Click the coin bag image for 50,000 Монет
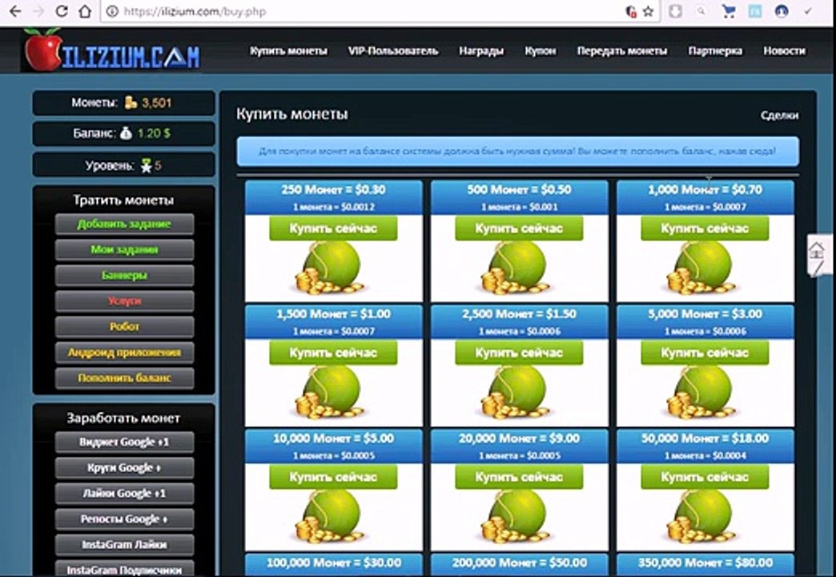The image size is (836, 577). coord(701,516)
